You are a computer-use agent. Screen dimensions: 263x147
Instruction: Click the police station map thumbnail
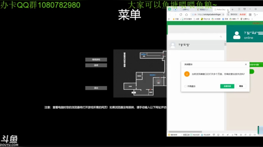coord(140,73)
